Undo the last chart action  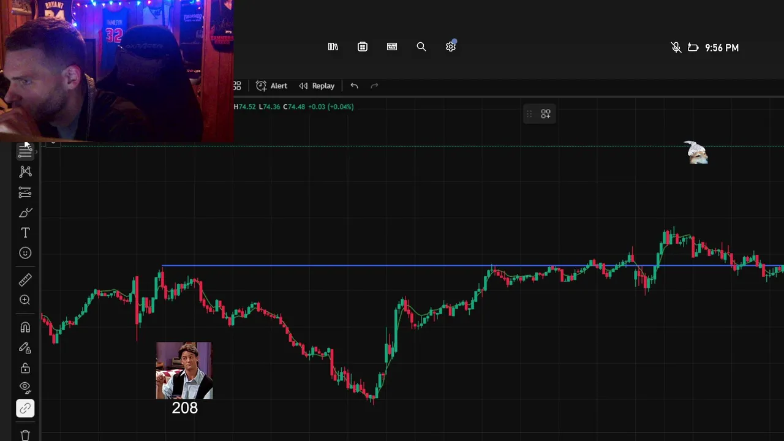pos(354,86)
